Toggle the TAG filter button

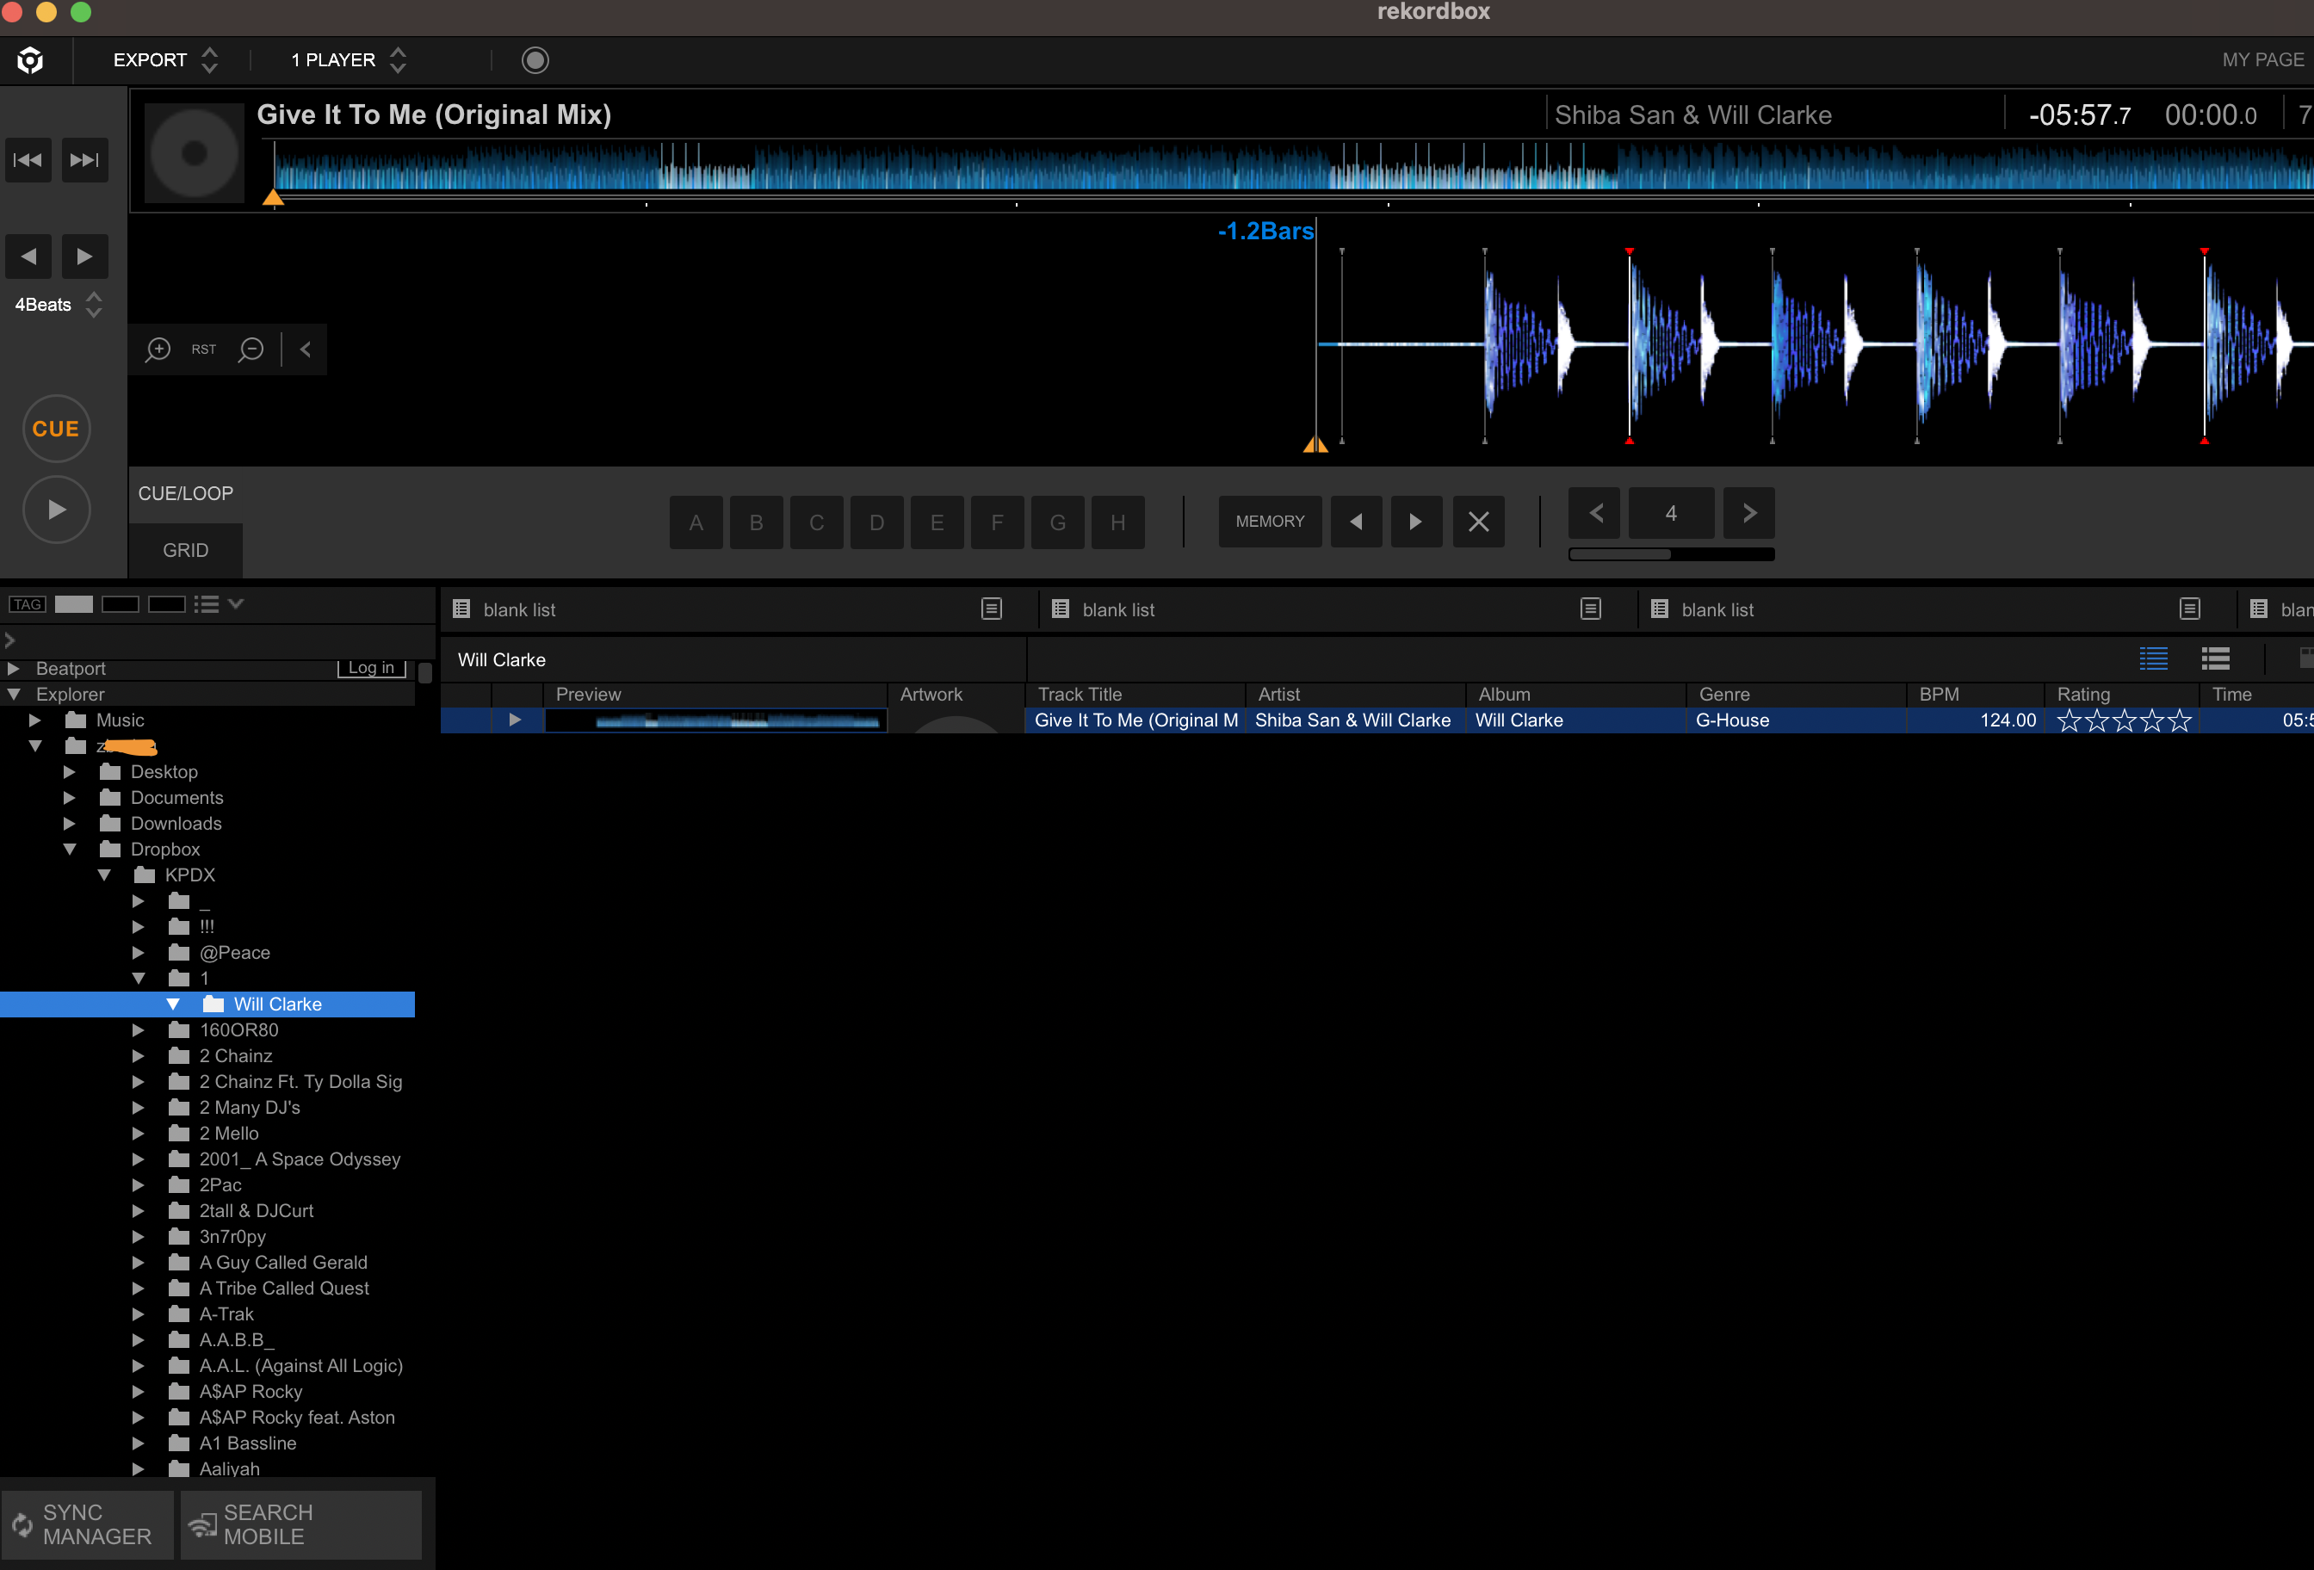pyautogui.click(x=27, y=604)
